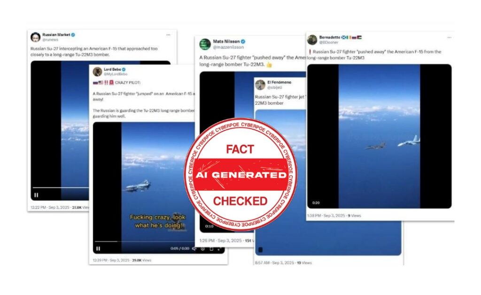Open the @mazzenilsson handle link
The width and height of the screenshot is (481, 295).
(x=228, y=47)
